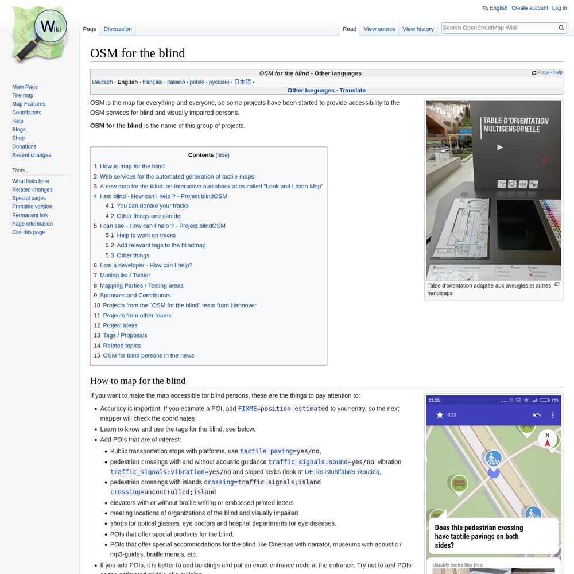Click Create account
Viewport: 574px width, 574px height.
click(530, 8)
